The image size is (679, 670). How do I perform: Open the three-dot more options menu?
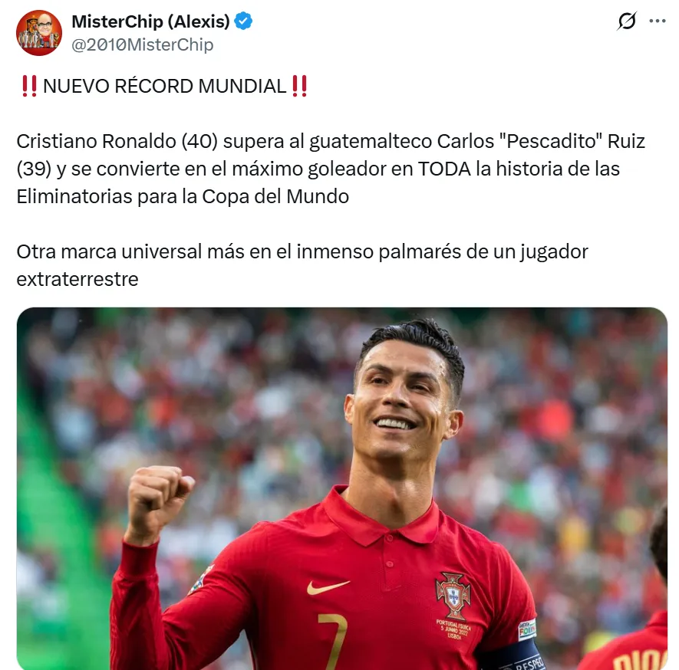658,21
